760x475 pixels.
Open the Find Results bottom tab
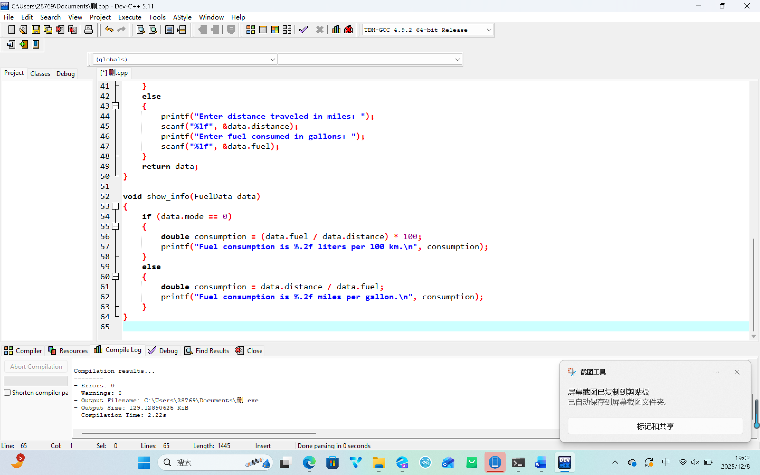click(207, 351)
